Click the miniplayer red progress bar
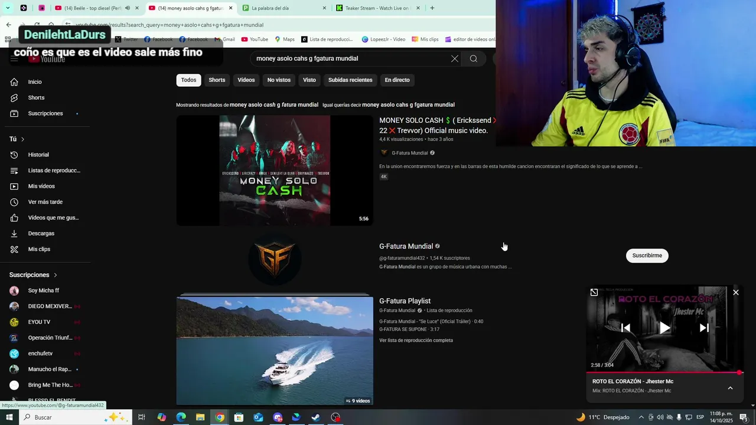Screen dimensions: 756x425 [x=665, y=372]
